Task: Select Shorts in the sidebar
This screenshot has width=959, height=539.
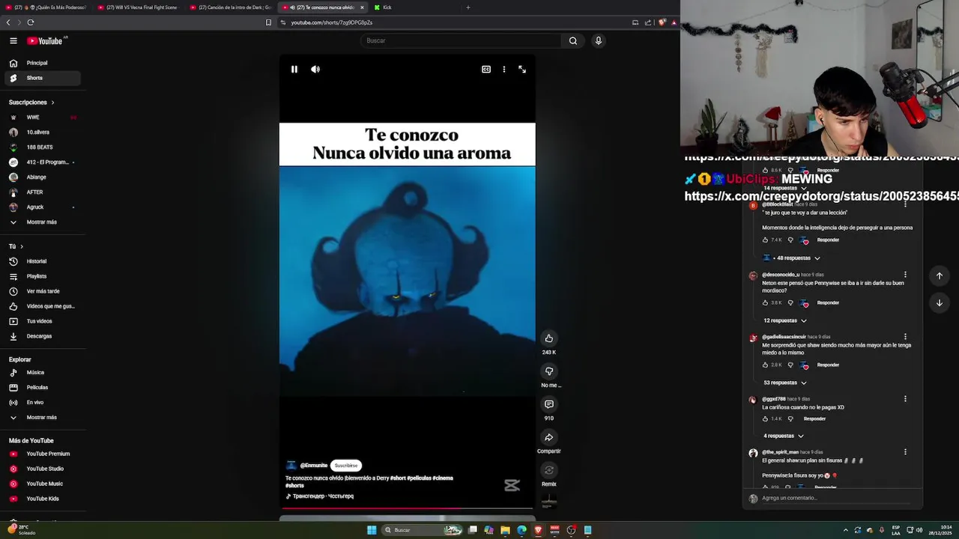Action: point(43,78)
